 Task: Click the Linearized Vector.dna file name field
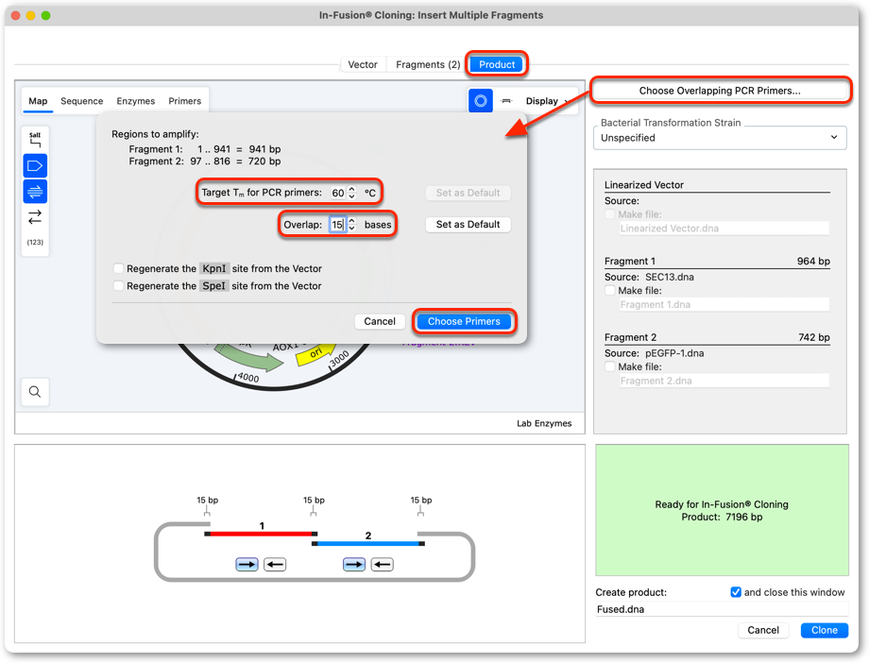pos(724,228)
